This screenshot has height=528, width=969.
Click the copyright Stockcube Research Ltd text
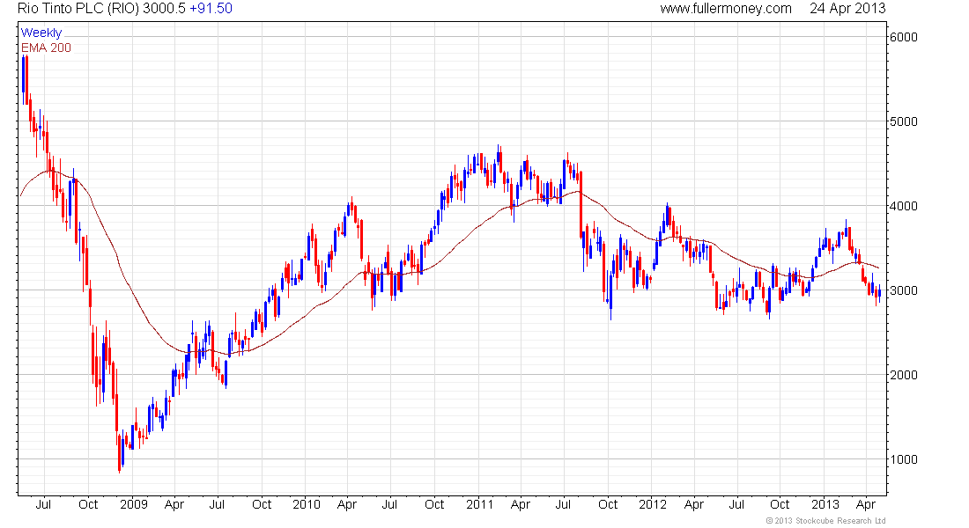(x=825, y=521)
